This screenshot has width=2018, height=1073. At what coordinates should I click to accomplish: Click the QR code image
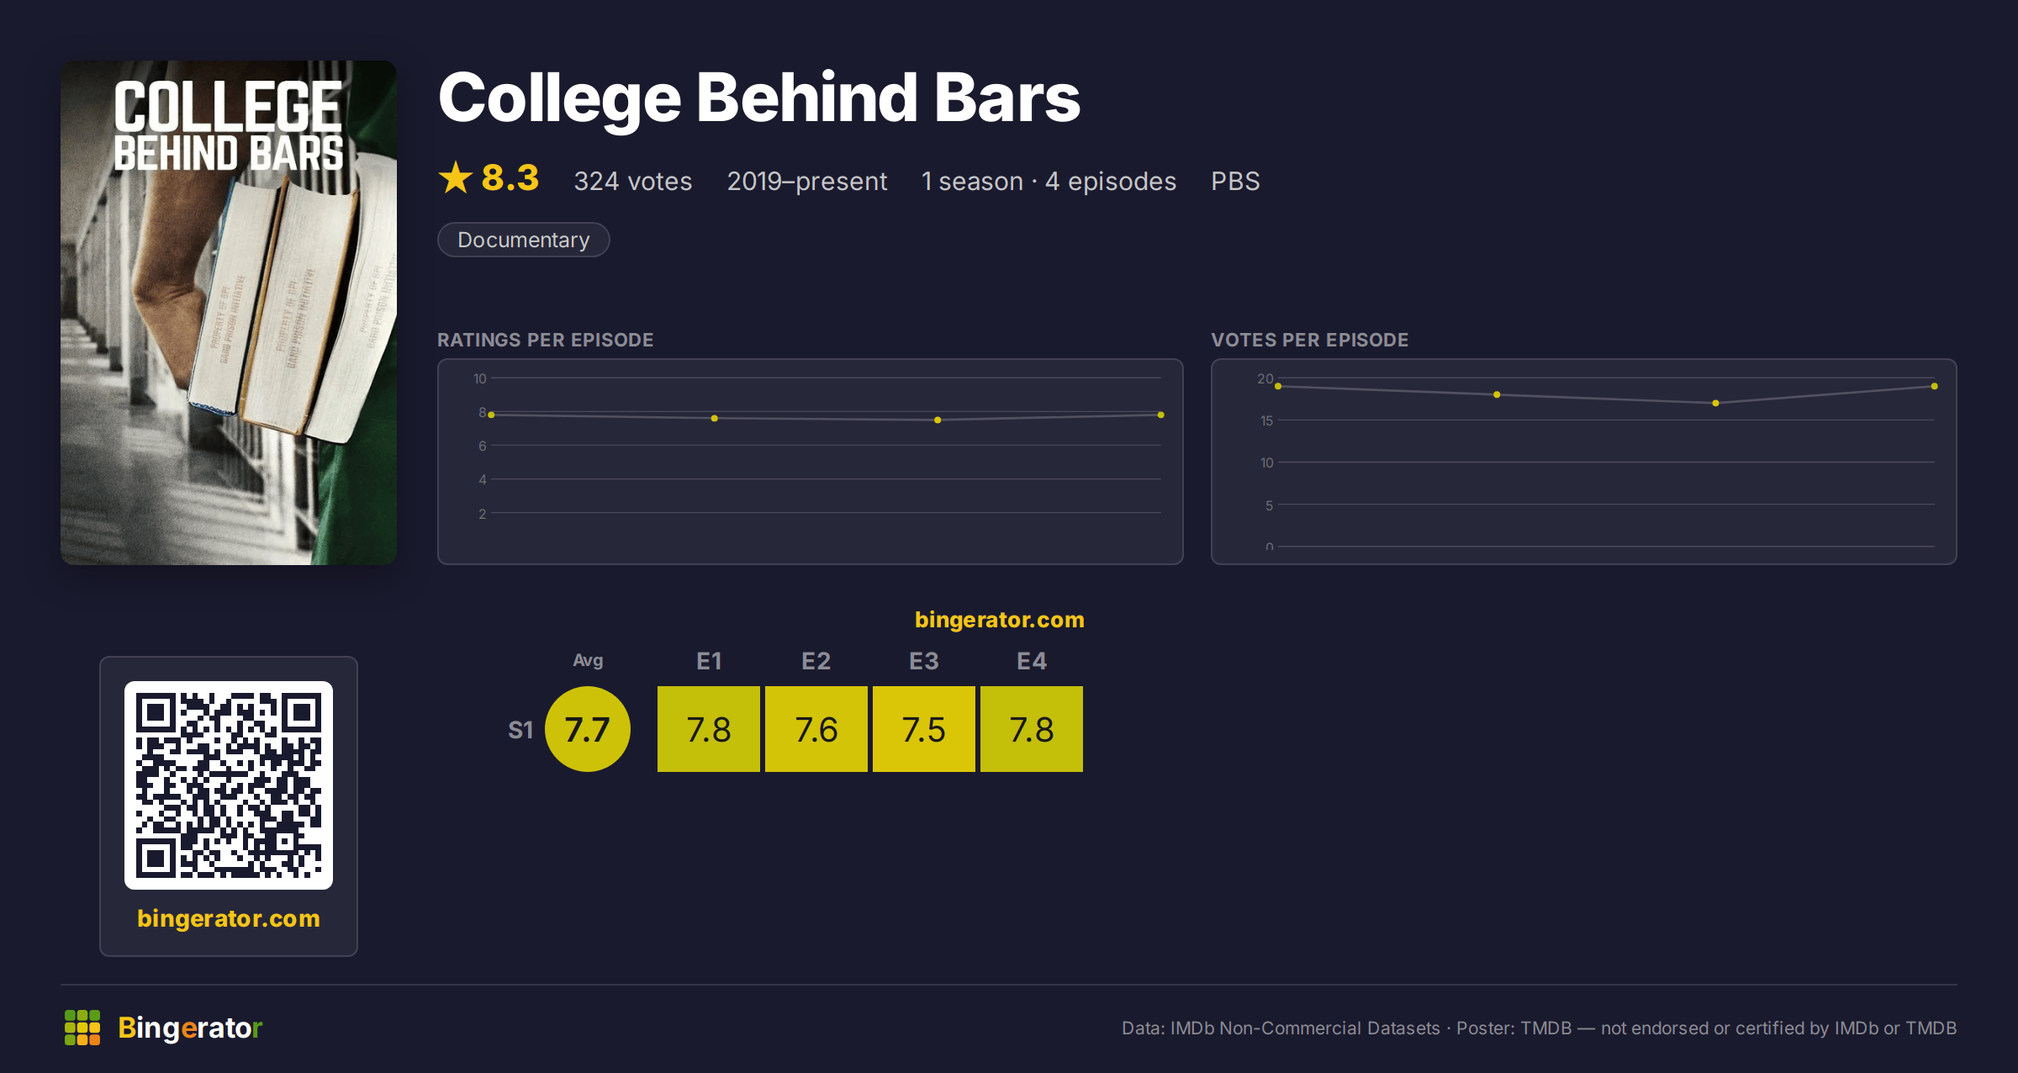point(229,785)
